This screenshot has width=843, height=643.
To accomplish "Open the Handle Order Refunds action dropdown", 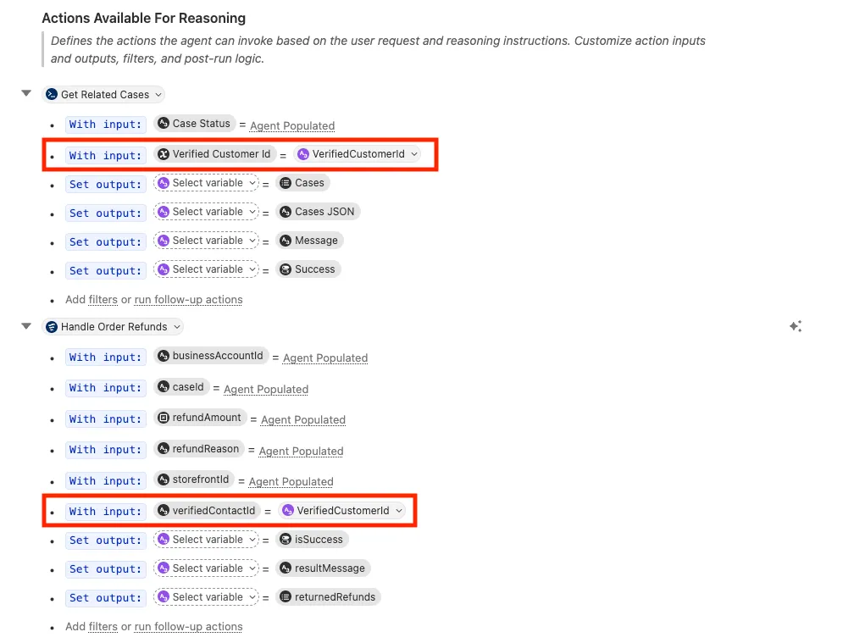I will tap(176, 327).
